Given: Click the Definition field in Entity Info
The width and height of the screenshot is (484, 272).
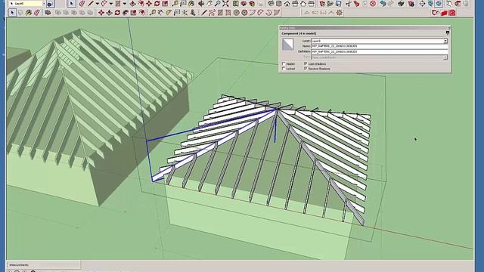Looking at the screenshot, I should pyautogui.click(x=379, y=52).
